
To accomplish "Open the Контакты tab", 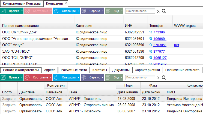I will [x=100, y=70].
